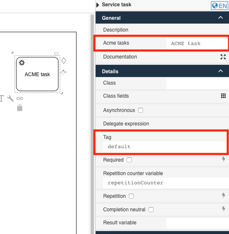Click the Acme tasks name field
Screen dimensions: 229x234
(197, 43)
